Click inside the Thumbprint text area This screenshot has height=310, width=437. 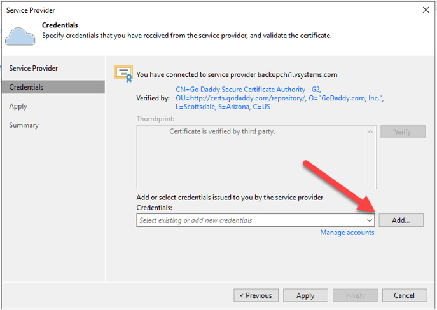[x=251, y=158]
